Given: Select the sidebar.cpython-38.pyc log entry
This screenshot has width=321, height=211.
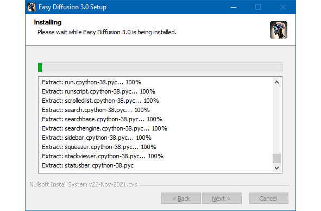Looking at the screenshot, I should (x=97, y=138).
